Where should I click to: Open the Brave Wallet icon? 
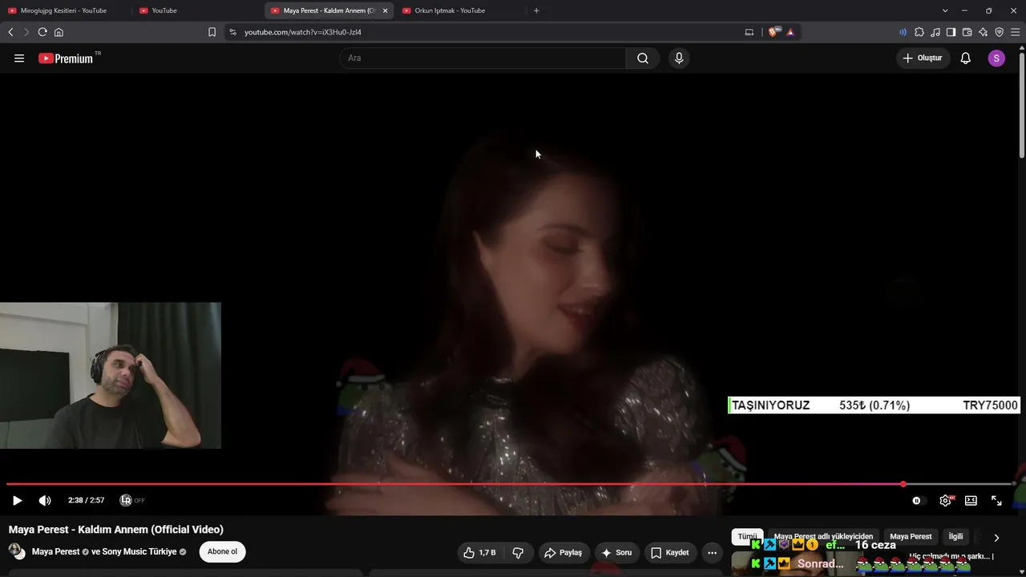click(x=967, y=32)
